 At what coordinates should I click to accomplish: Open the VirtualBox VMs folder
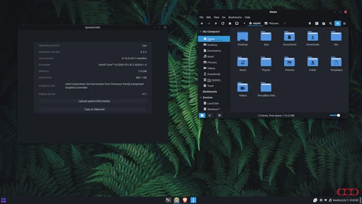[x=266, y=89]
